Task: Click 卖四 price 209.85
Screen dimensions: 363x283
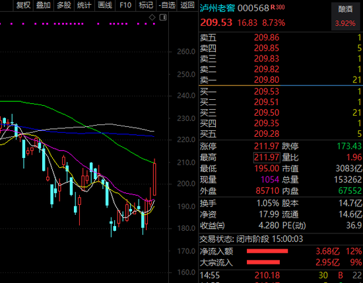Action: pyautogui.click(x=267, y=48)
